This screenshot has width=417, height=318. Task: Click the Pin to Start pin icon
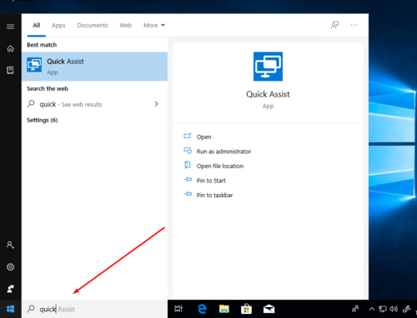188,180
